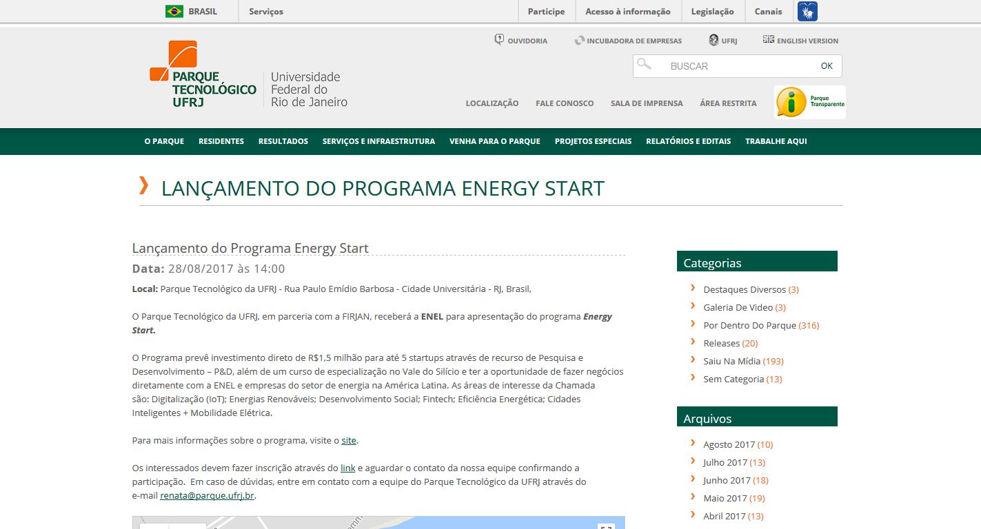The height and width of the screenshot is (529, 981).
Task: Click the search magnifier icon
Action: click(644, 64)
